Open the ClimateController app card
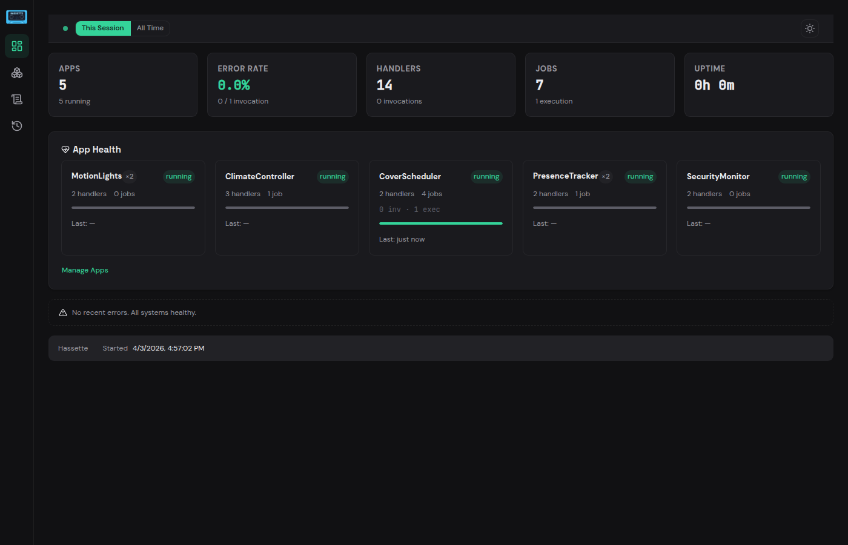 pyautogui.click(x=287, y=207)
